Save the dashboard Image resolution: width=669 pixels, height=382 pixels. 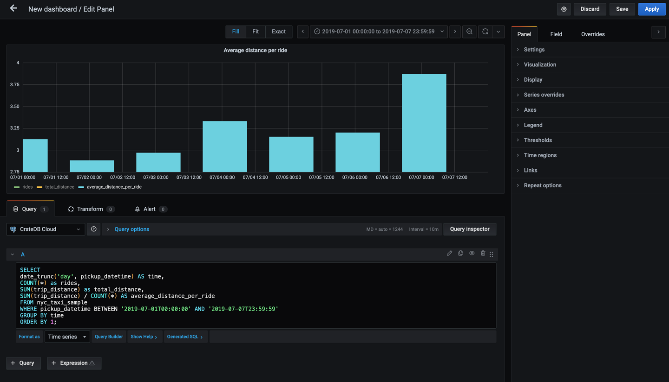(x=622, y=9)
